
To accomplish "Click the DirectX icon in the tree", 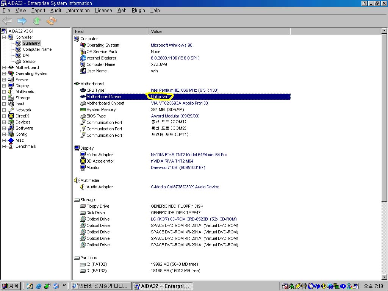I will [x=11, y=116].
